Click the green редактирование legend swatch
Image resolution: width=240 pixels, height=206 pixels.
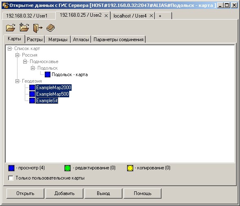click(68, 168)
